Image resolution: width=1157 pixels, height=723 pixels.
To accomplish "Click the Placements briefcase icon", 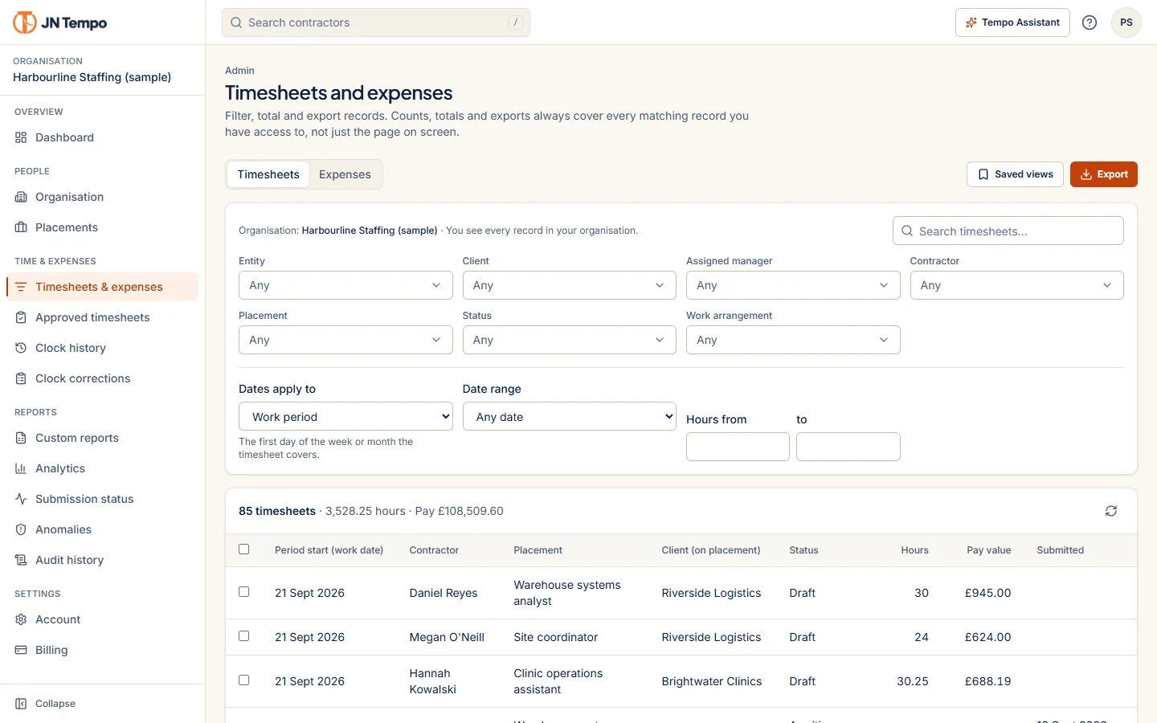I will pos(21,227).
